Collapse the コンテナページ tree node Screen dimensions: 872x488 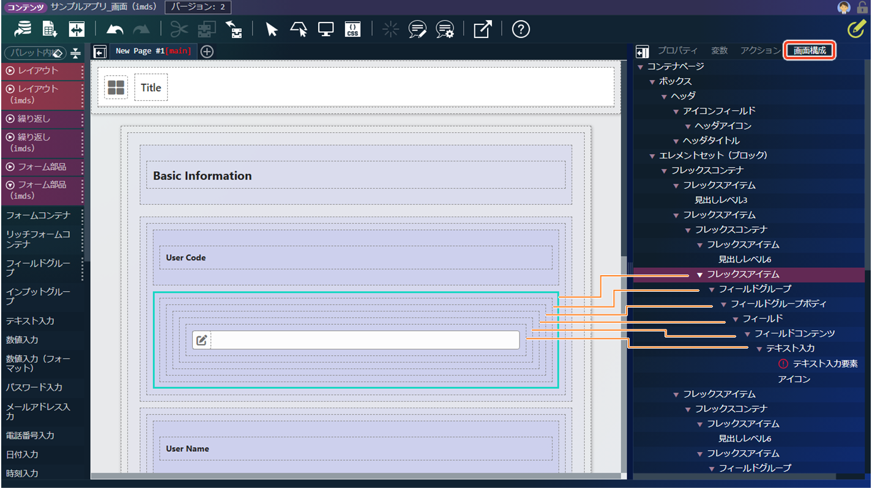point(640,67)
